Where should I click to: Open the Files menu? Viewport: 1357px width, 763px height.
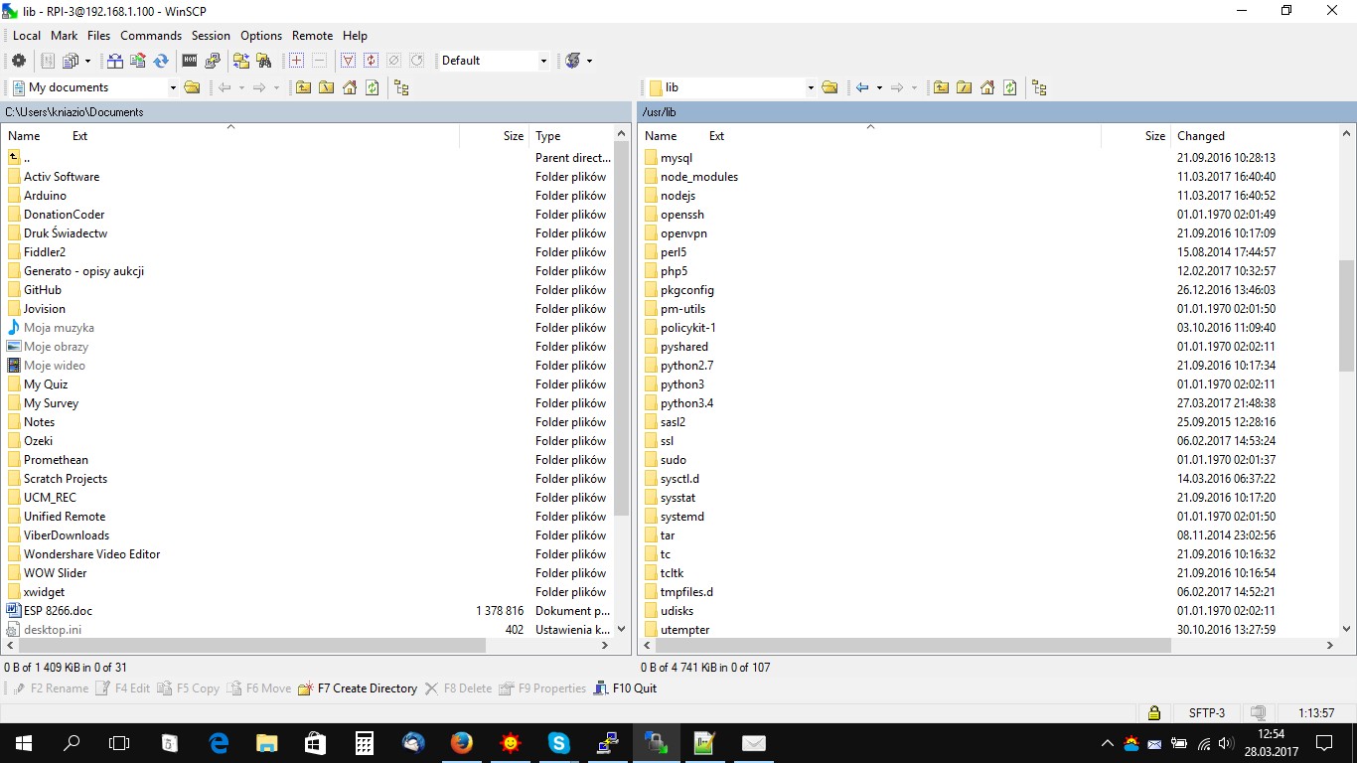pos(99,35)
